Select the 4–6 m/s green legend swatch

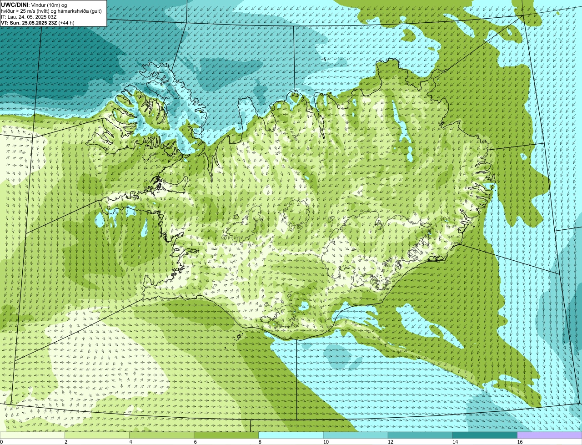click(161, 435)
